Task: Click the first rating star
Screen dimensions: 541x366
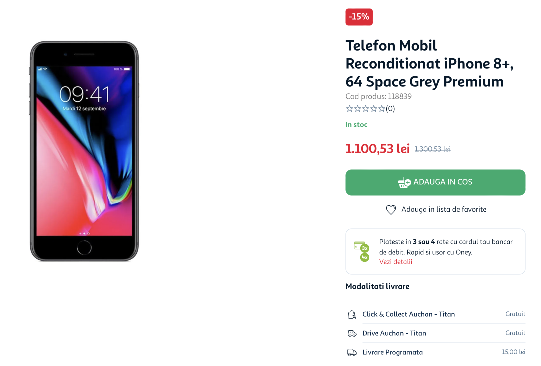Action: (x=349, y=108)
